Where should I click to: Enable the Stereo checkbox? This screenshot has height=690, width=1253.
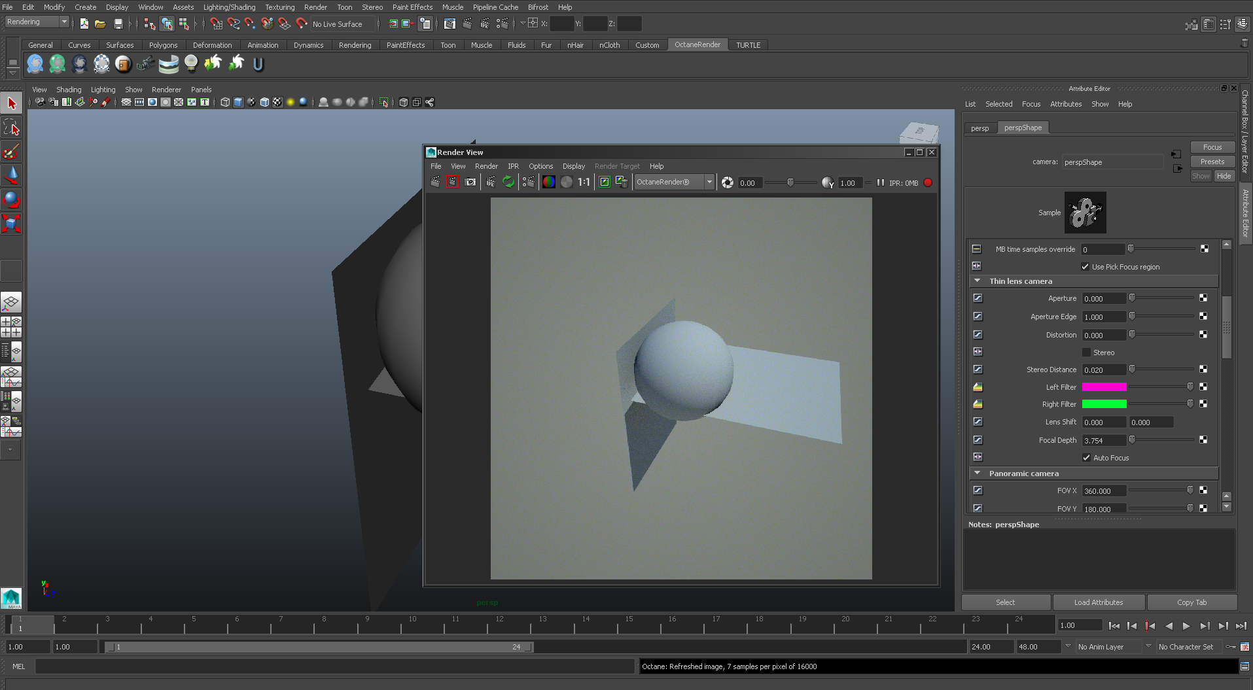[1086, 353]
